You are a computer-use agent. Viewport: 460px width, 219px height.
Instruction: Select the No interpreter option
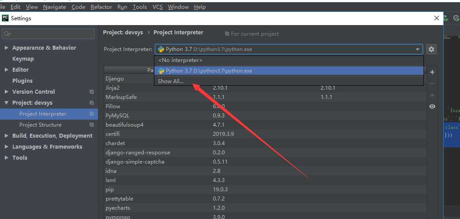click(x=289, y=60)
